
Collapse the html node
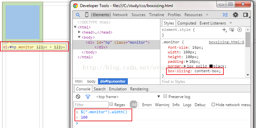pos(75,27)
